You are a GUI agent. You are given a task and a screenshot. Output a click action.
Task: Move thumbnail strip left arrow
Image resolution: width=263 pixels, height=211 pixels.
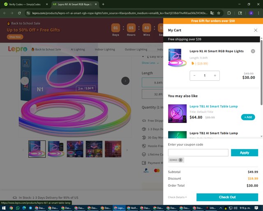pyautogui.click(x=23, y=150)
